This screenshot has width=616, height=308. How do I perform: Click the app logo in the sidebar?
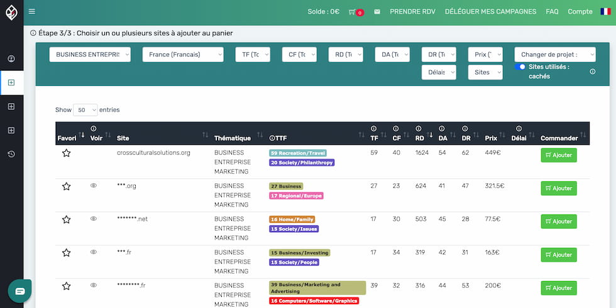[11, 13]
